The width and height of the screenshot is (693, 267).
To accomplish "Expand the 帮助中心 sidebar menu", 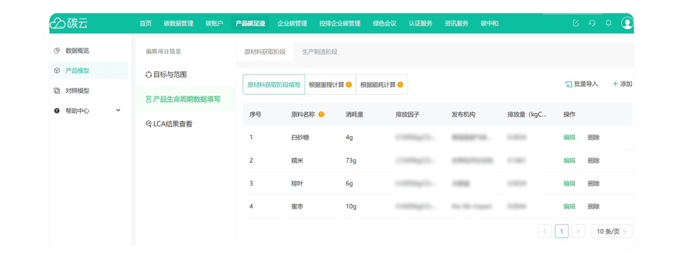I will 118,110.
